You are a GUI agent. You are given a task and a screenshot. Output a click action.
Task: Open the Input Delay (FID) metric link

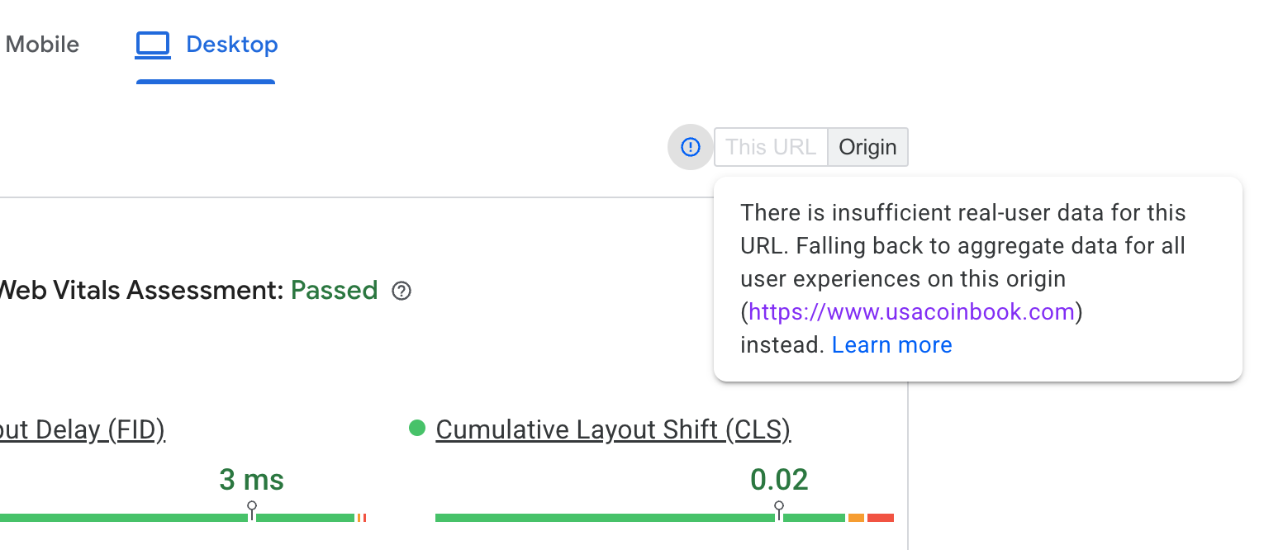point(83,430)
